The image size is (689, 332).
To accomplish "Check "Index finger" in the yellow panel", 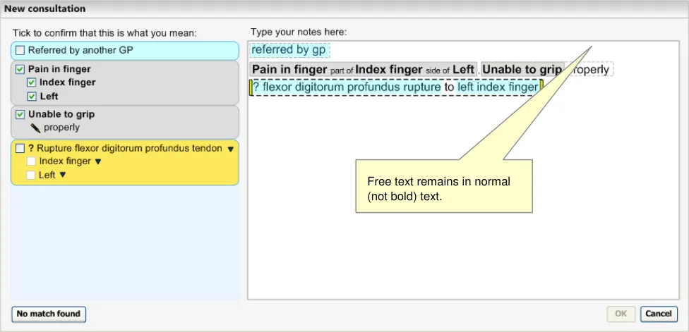I will tap(31, 161).
